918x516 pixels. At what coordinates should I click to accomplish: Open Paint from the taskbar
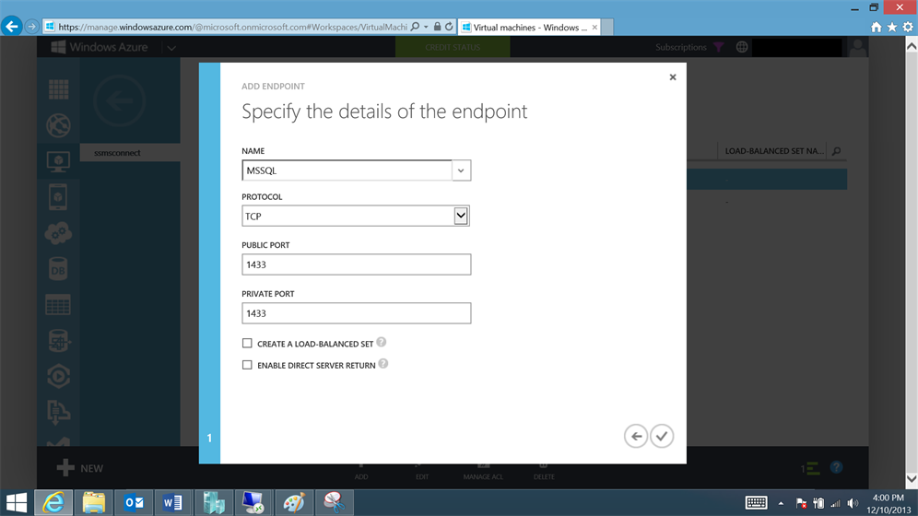pyautogui.click(x=294, y=502)
